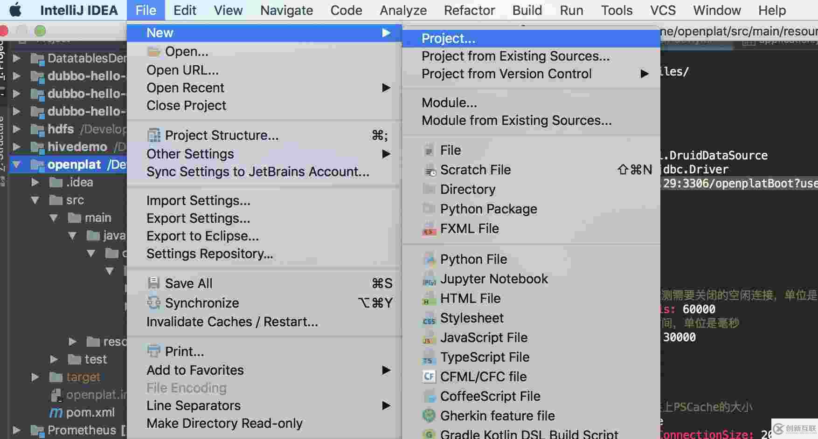This screenshot has width=818, height=439.
Task: Open the Line Separators submenu
Action: pyautogui.click(x=264, y=405)
